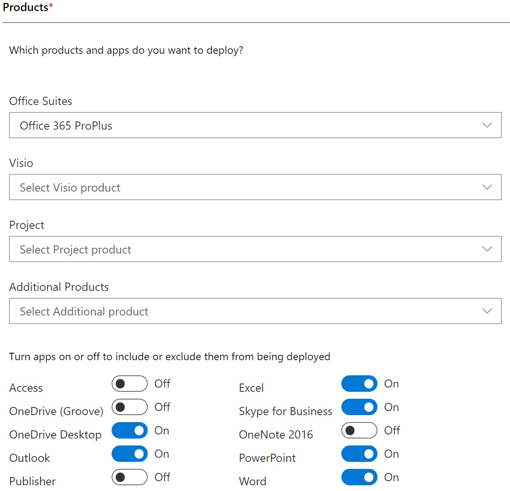Disable the OneDrive Desktop toggle
This screenshot has width=510, height=491.
(130, 430)
